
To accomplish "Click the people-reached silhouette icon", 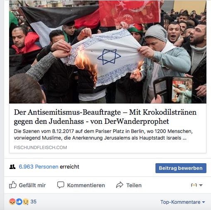I will [12, 167].
